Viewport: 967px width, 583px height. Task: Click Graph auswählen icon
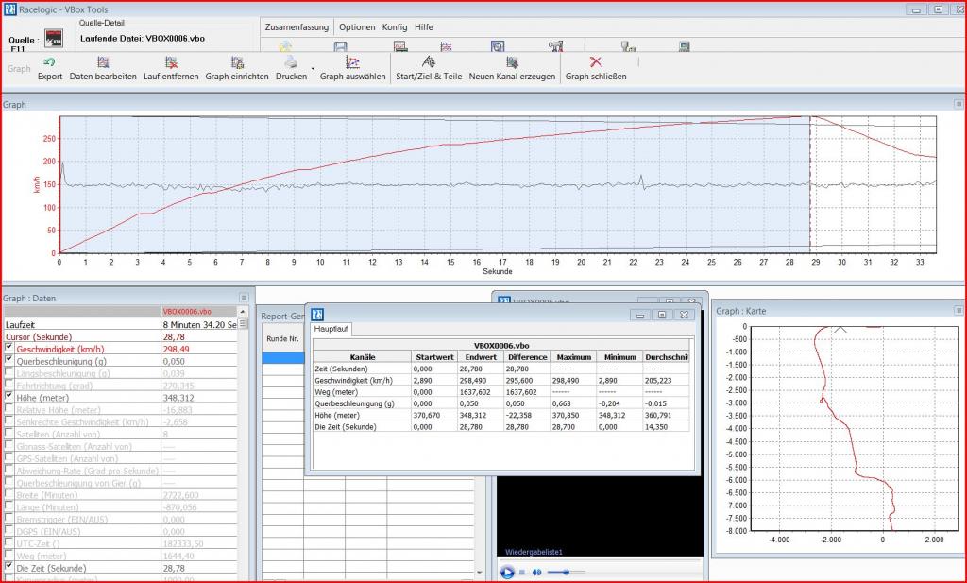[x=352, y=62]
